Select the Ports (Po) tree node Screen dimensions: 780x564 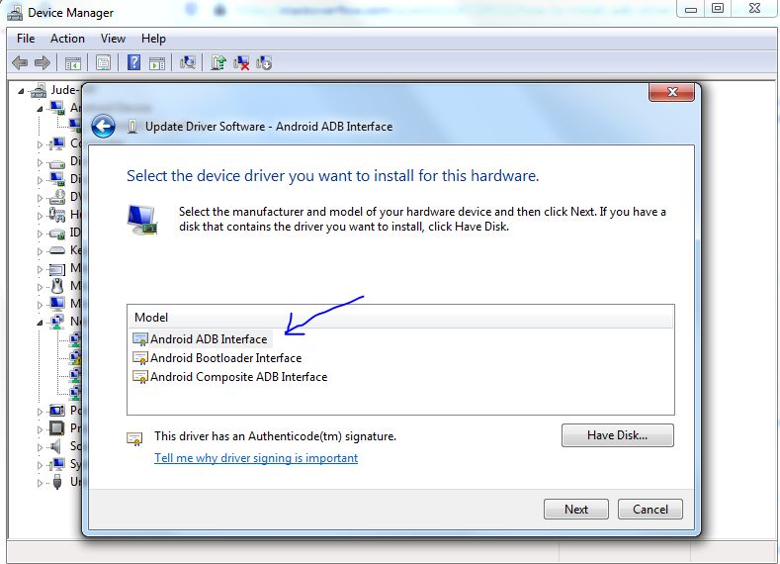(75, 411)
